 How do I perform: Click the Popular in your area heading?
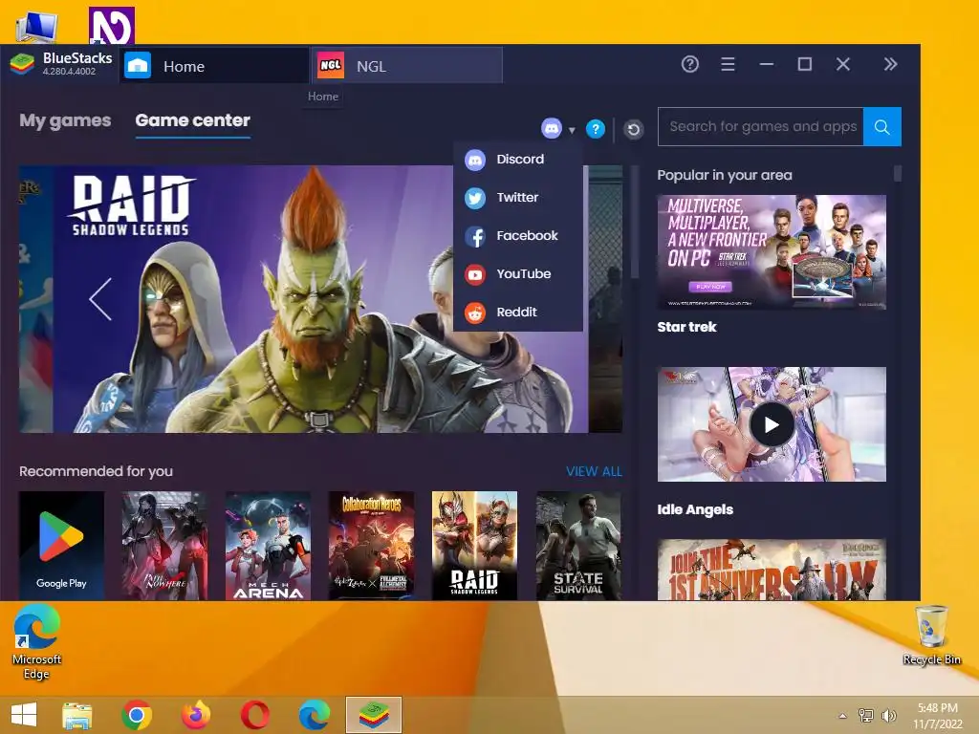[725, 176]
